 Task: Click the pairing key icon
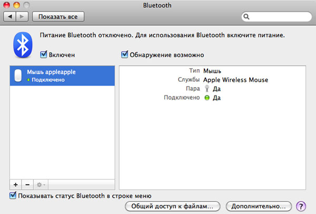click(x=207, y=89)
